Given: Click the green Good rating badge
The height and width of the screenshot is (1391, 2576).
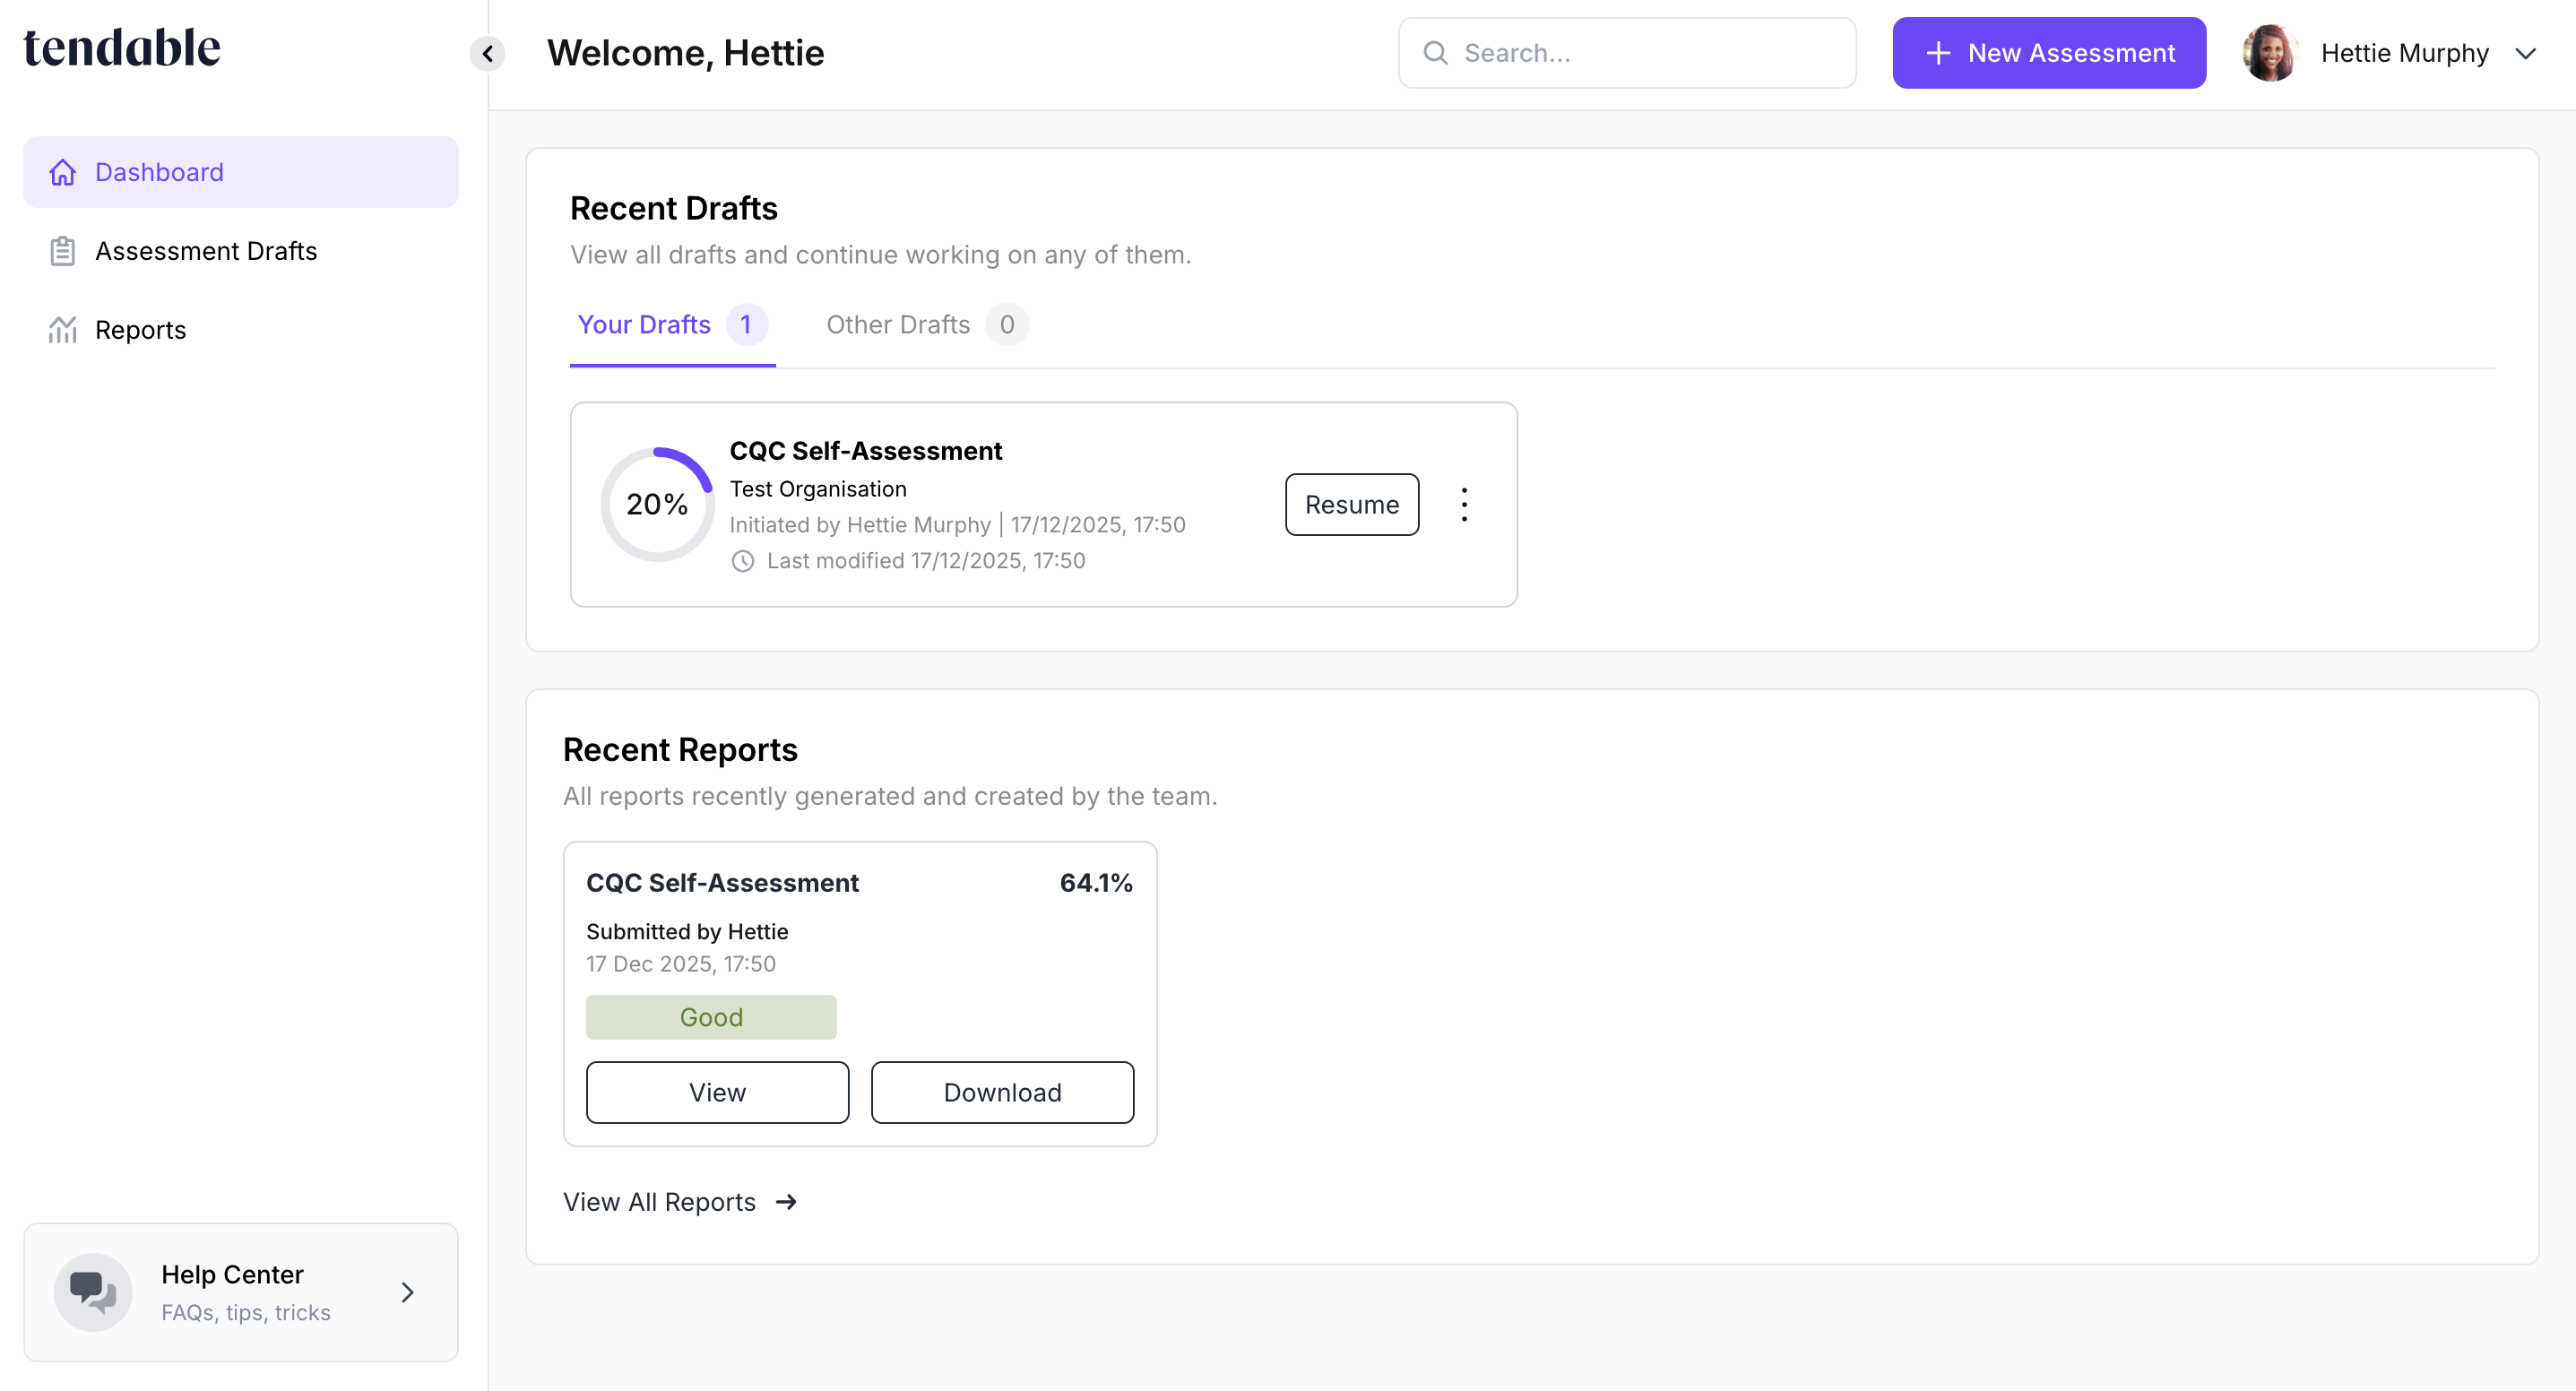Looking at the screenshot, I should pos(711,1017).
